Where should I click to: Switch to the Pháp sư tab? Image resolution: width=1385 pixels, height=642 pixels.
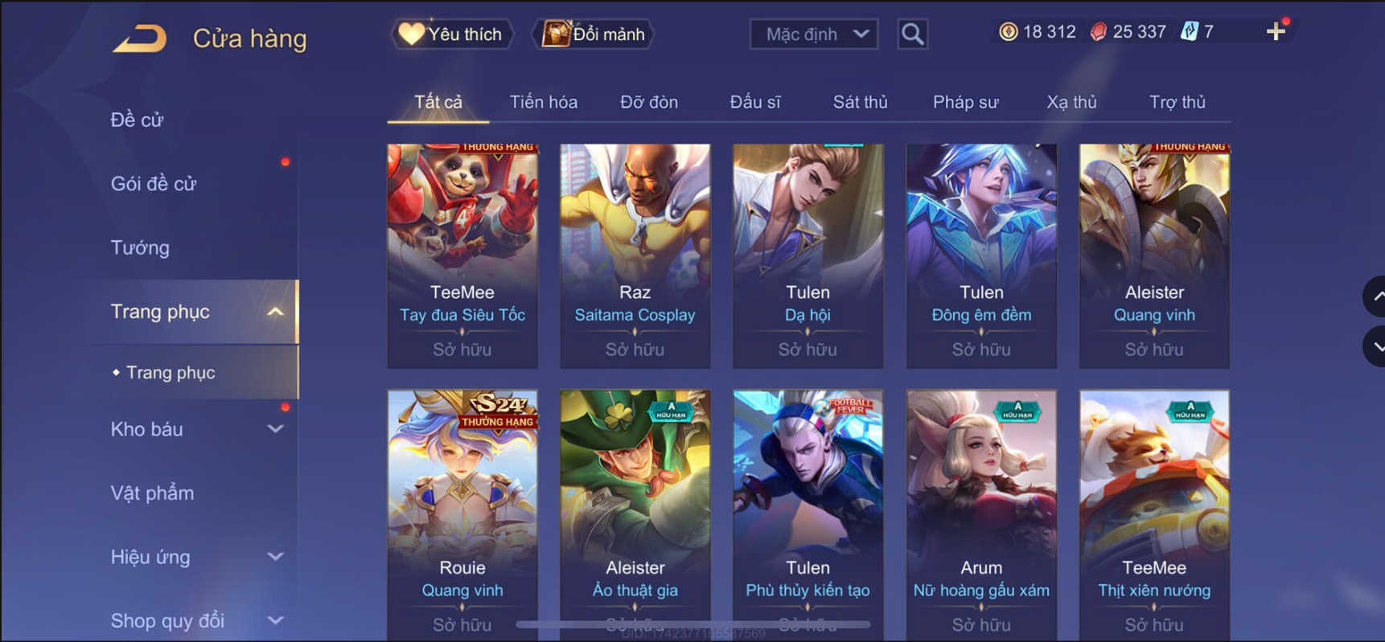coord(965,102)
